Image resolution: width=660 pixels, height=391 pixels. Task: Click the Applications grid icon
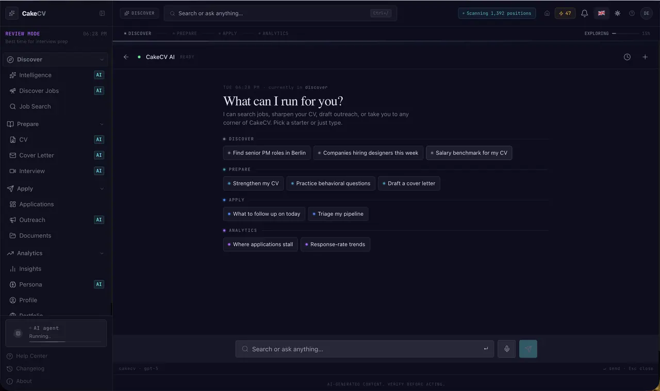(x=13, y=205)
